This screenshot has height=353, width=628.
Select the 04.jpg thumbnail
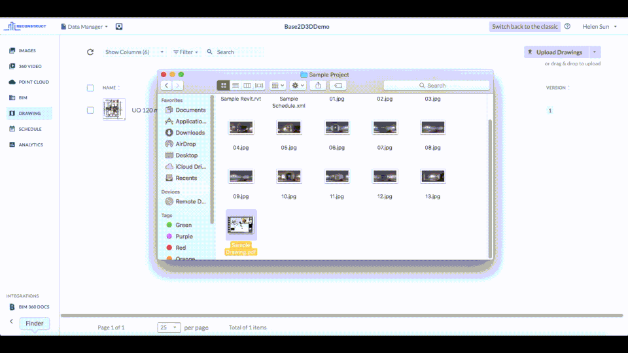click(x=241, y=127)
